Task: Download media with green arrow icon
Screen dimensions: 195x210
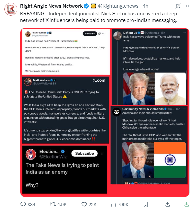Action: click(186, 204)
